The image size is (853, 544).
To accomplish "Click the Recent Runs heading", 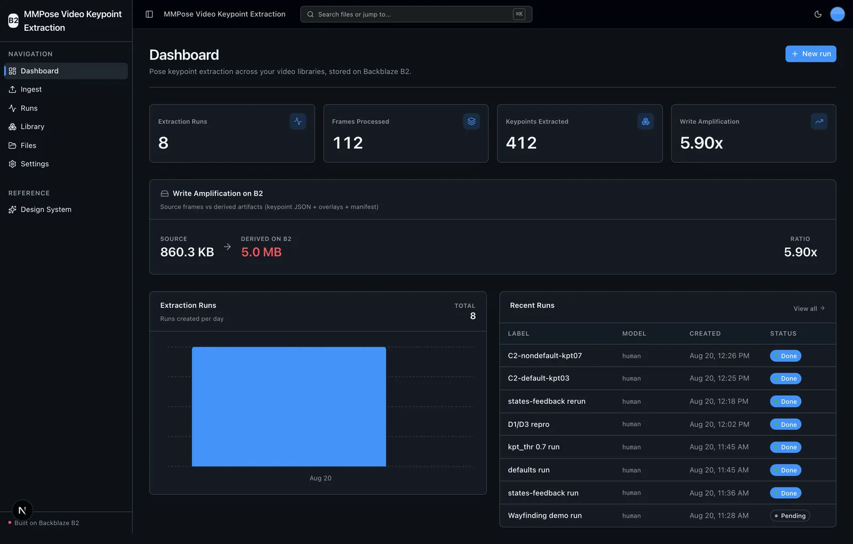I will pos(532,305).
